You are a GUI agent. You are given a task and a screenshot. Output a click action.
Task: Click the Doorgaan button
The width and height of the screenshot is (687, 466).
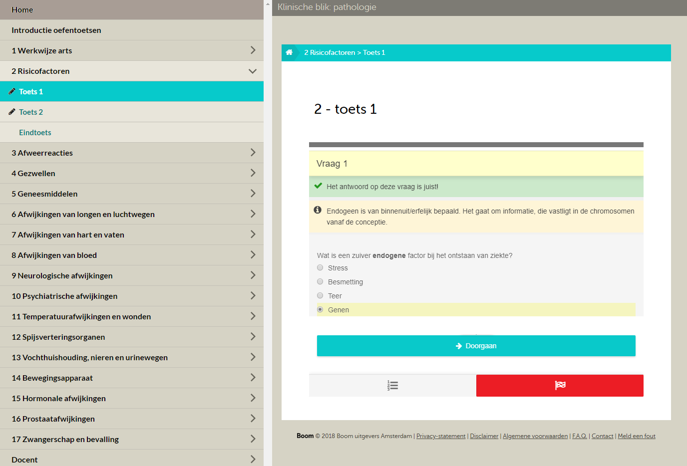[x=476, y=346]
